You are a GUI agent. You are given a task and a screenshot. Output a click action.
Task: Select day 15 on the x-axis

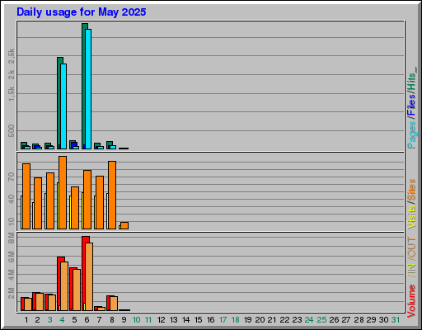point(198,320)
